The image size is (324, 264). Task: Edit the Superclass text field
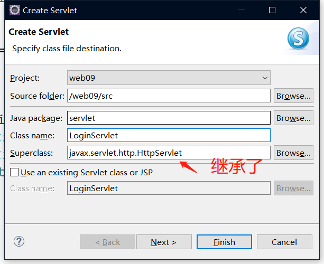click(169, 153)
